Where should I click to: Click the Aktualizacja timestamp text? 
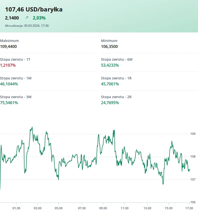pyautogui.click(x=27, y=25)
